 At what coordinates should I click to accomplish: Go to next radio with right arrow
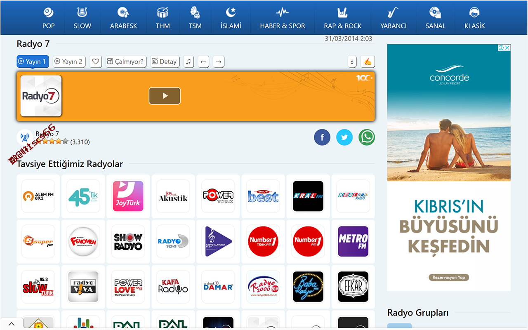(x=219, y=61)
